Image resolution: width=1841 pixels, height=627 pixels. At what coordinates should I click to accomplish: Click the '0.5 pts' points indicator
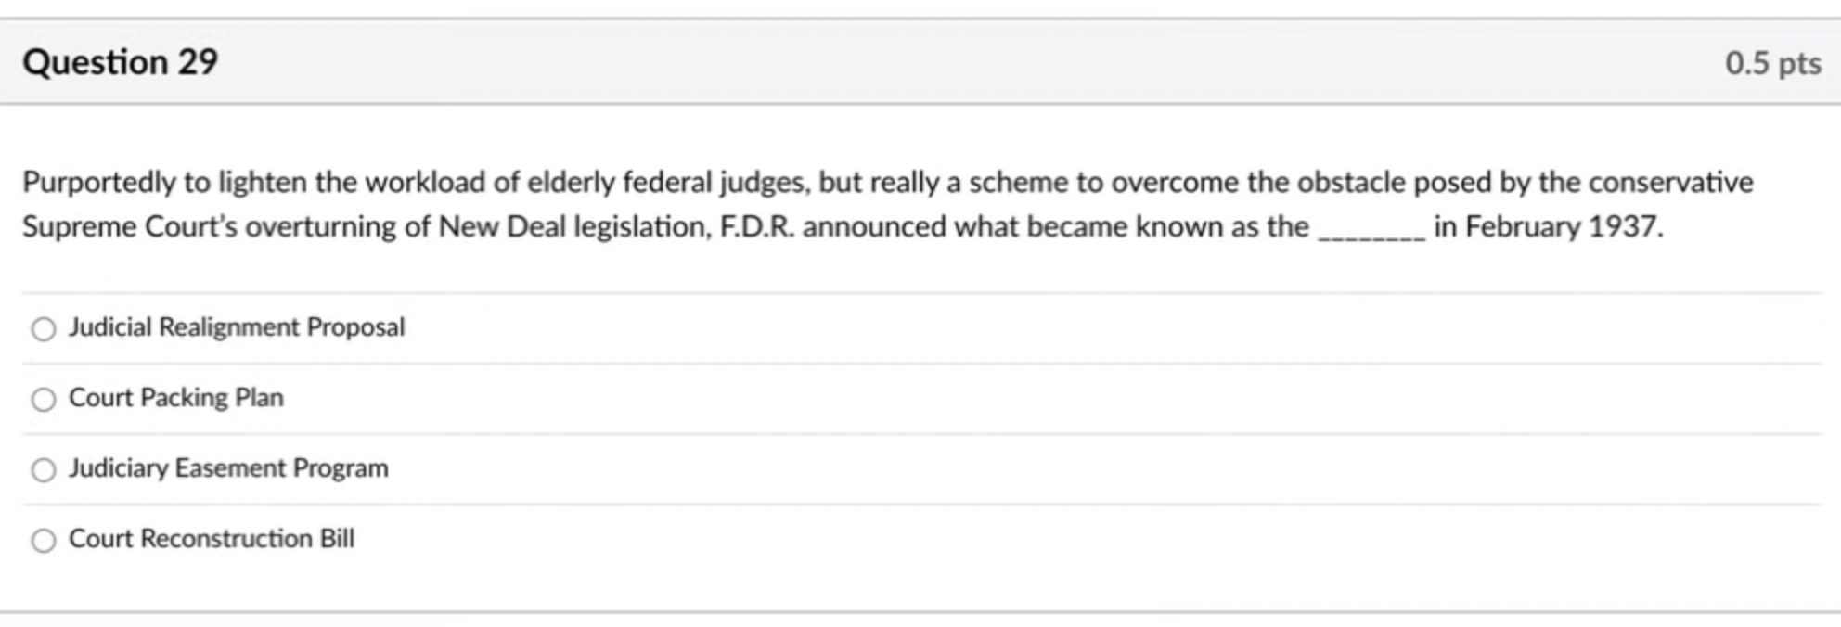point(1773,63)
